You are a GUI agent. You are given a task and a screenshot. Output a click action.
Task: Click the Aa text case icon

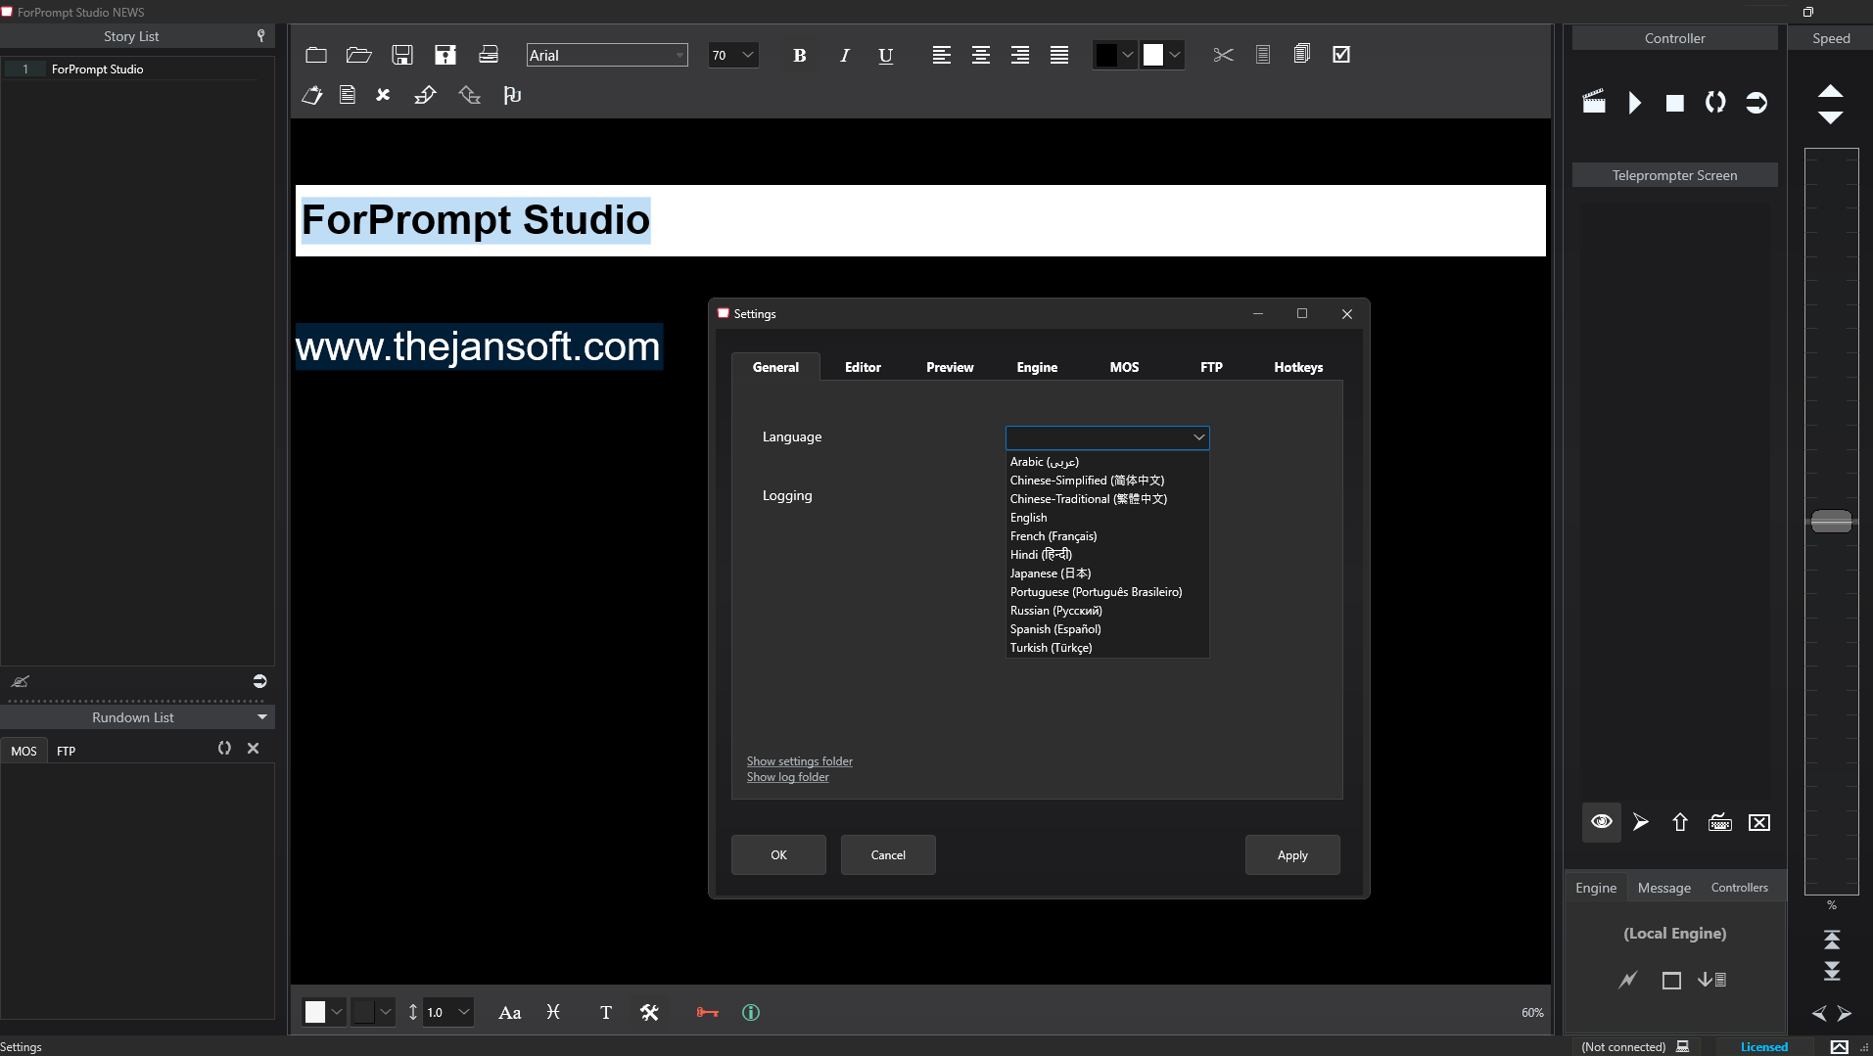(x=509, y=1013)
